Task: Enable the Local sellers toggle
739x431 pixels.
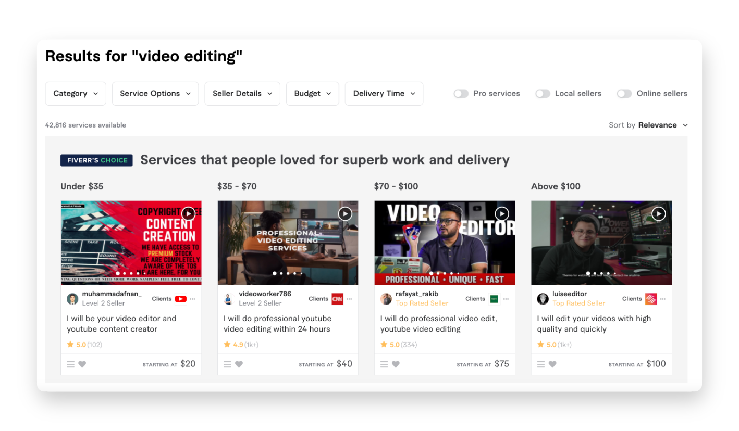Action: coord(543,94)
